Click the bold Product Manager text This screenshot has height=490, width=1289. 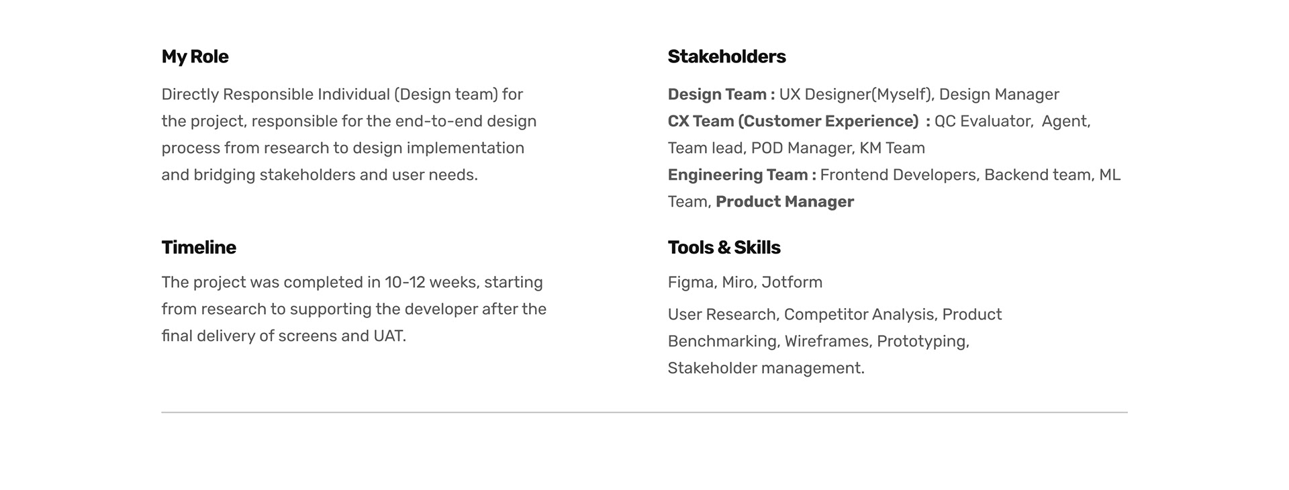click(x=785, y=202)
